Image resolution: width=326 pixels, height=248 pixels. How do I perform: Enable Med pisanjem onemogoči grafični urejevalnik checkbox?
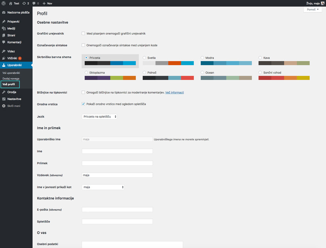(x=83, y=34)
